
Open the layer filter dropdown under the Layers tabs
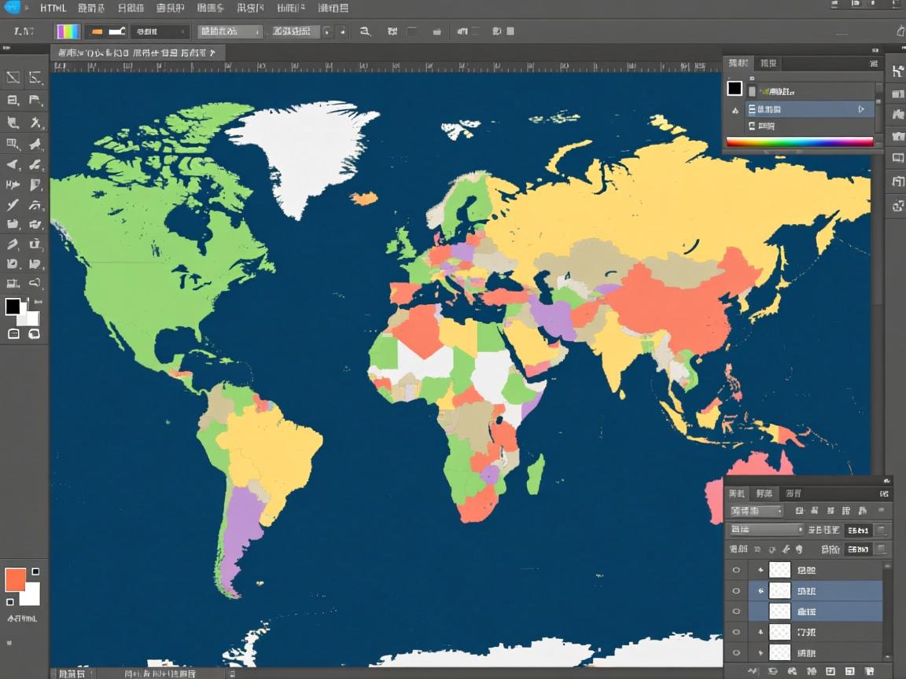click(x=756, y=511)
